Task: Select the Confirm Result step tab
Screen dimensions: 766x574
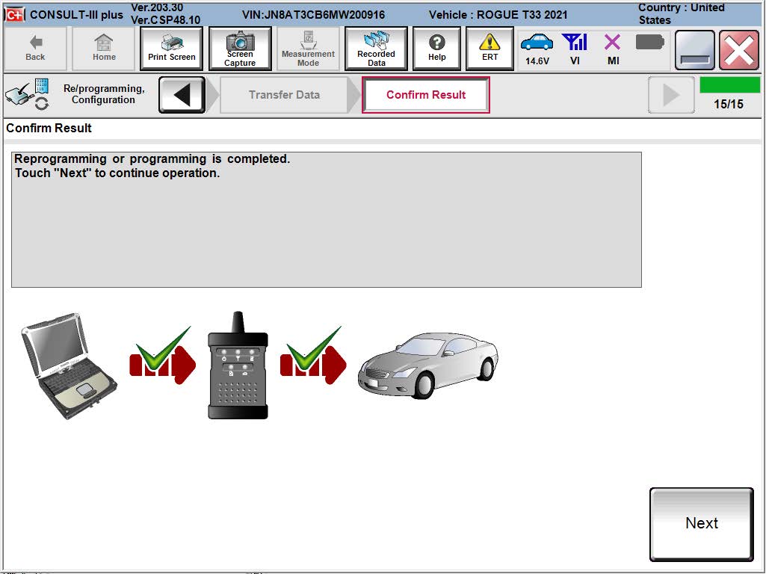Action: point(425,95)
